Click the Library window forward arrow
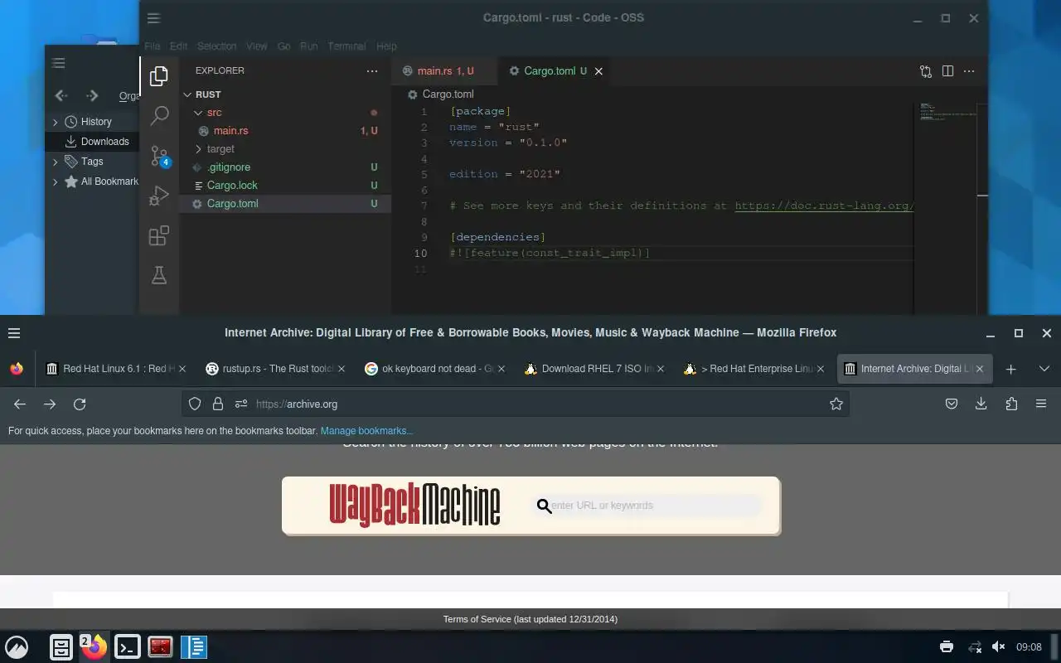 (92, 96)
